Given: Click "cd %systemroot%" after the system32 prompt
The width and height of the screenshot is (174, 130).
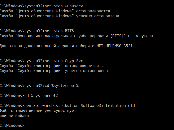Looking at the screenshot, I should (61, 86).
